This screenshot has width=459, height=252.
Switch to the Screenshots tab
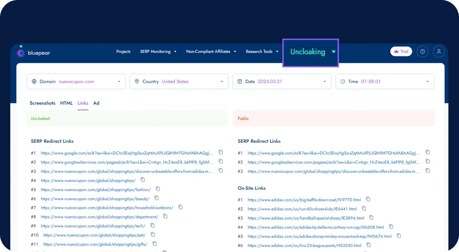pyautogui.click(x=43, y=103)
